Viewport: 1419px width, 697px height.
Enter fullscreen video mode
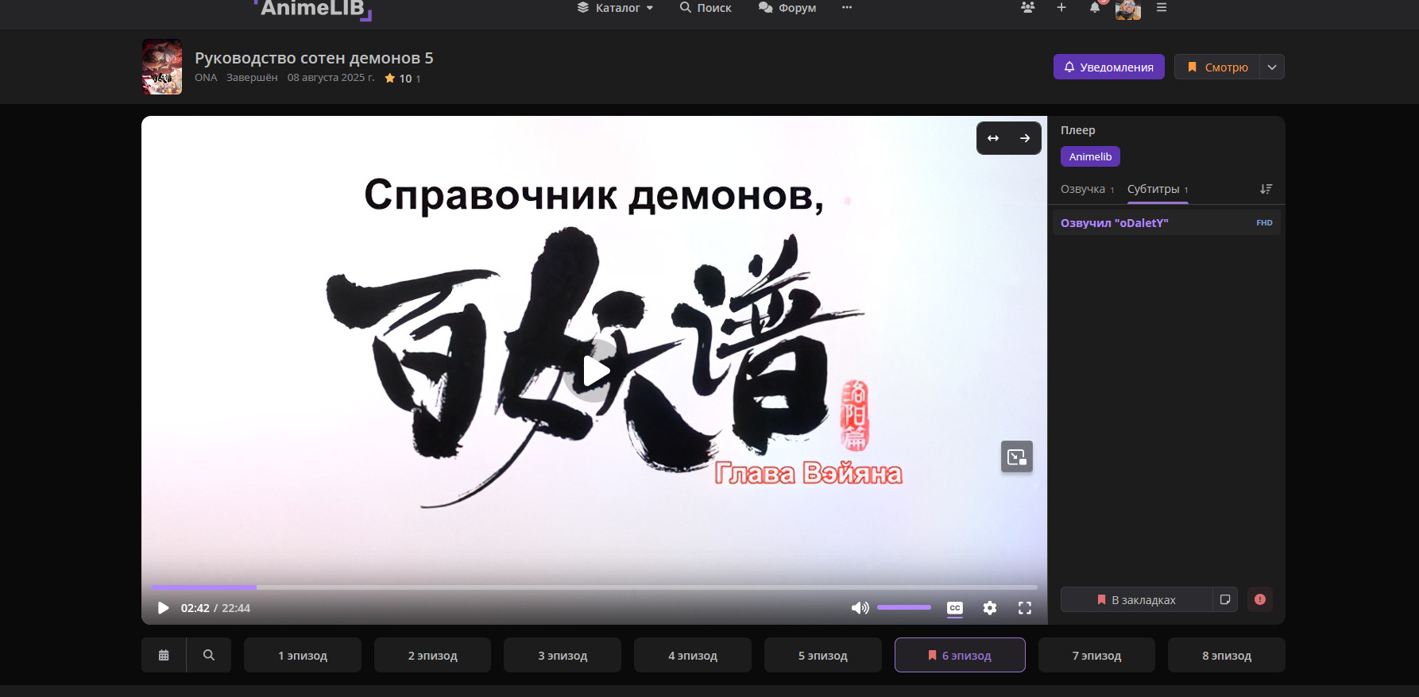click(x=1025, y=608)
